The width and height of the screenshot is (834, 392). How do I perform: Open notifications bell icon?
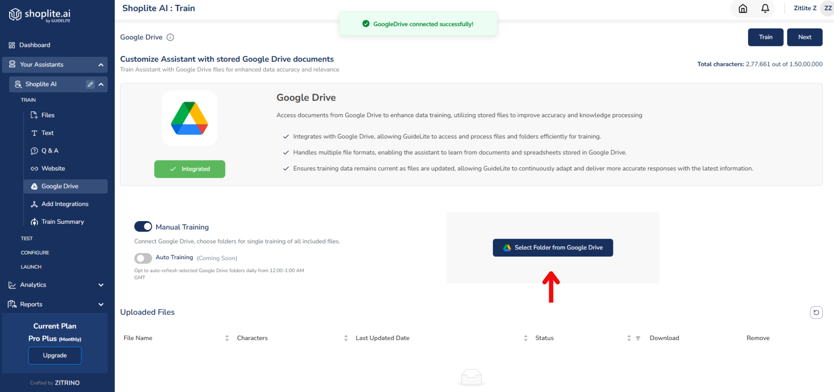point(765,8)
